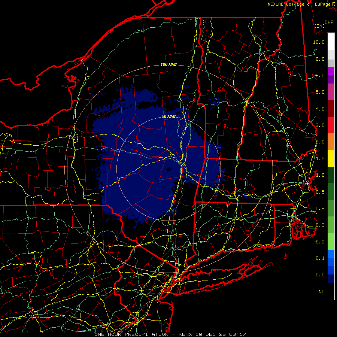337x337 pixels.
Task: Click the 10 DEC 25 00:17 timestamp
Action: pyautogui.click(x=221, y=334)
